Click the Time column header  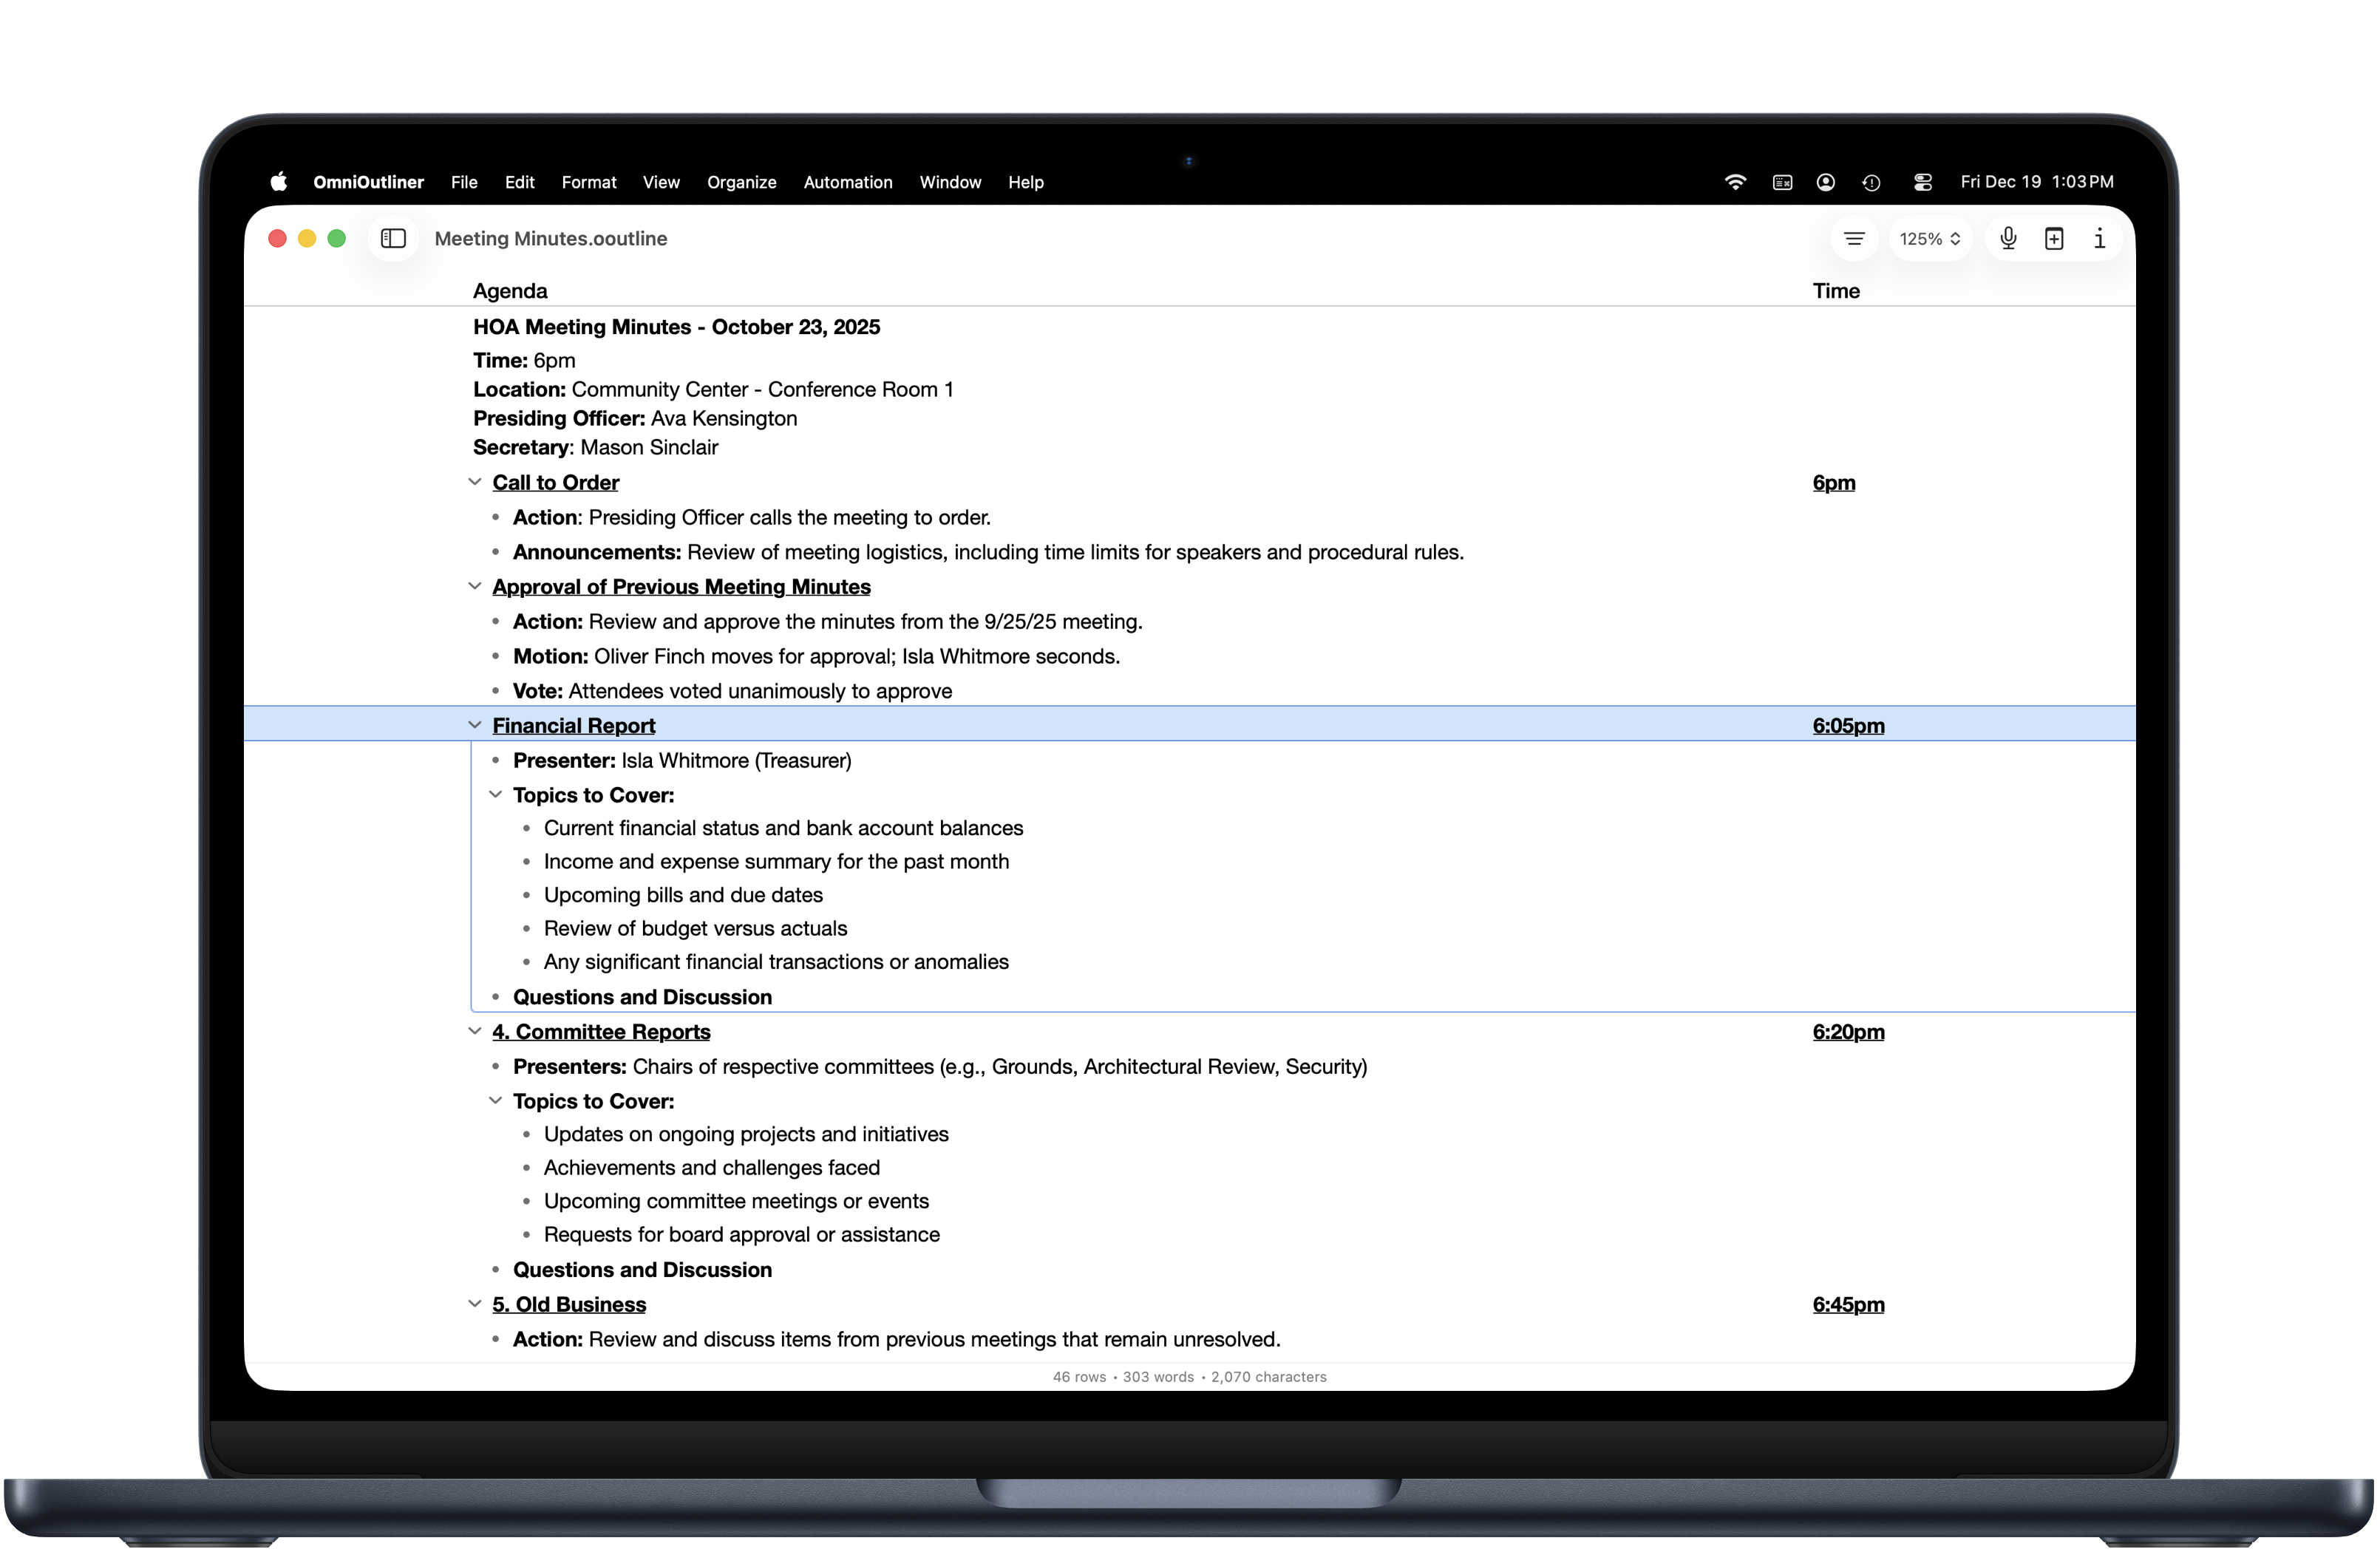click(1835, 291)
